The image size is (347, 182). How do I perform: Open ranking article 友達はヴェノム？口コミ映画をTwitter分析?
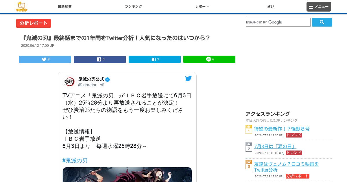coord(287,167)
